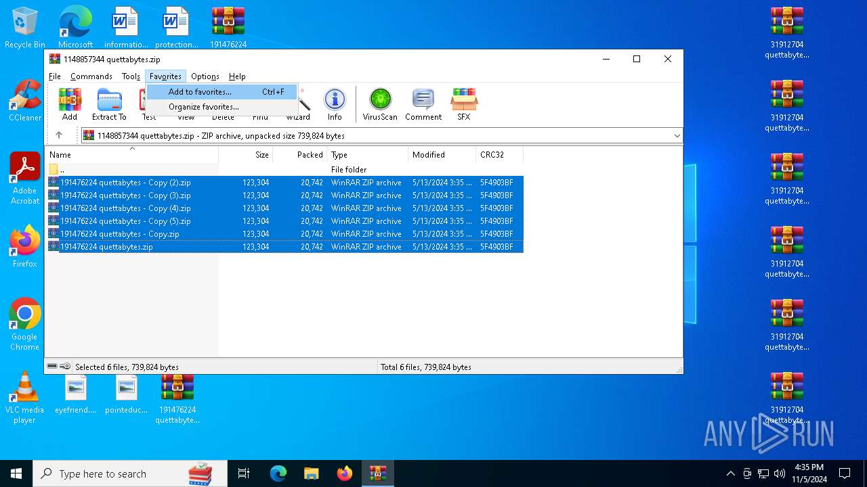The height and width of the screenshot is (487, 867).
Task: Select the pointeduc image file on desktop
Action: pos(126,393)
